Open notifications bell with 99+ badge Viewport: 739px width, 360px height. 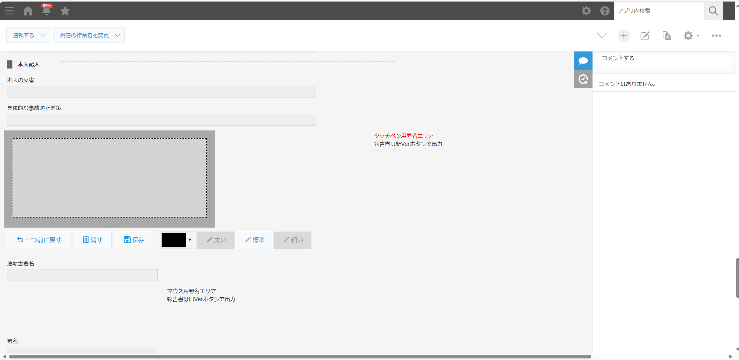click(47, 10)
